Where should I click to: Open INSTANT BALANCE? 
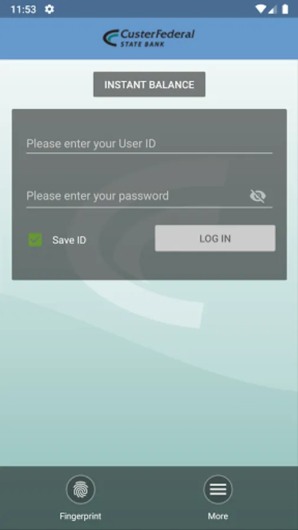tap(150, 84)
